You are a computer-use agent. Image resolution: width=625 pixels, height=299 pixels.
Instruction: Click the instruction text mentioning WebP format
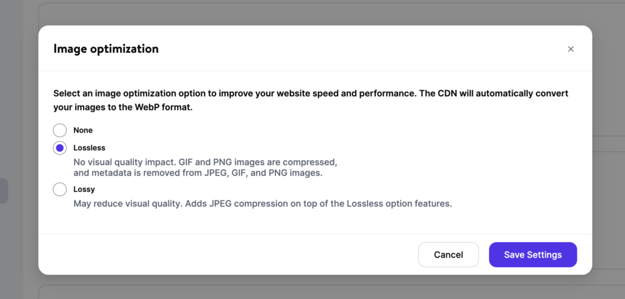311,100
